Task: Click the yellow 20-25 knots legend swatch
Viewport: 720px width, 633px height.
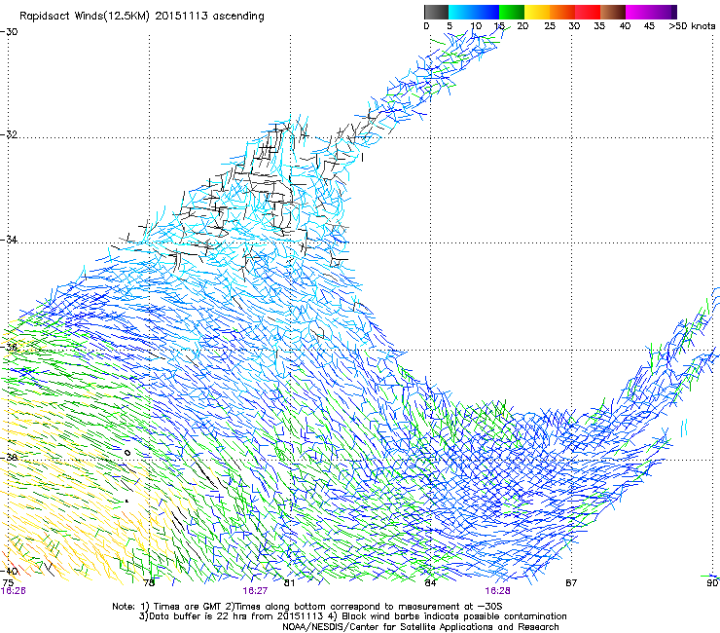Action: 537,12
